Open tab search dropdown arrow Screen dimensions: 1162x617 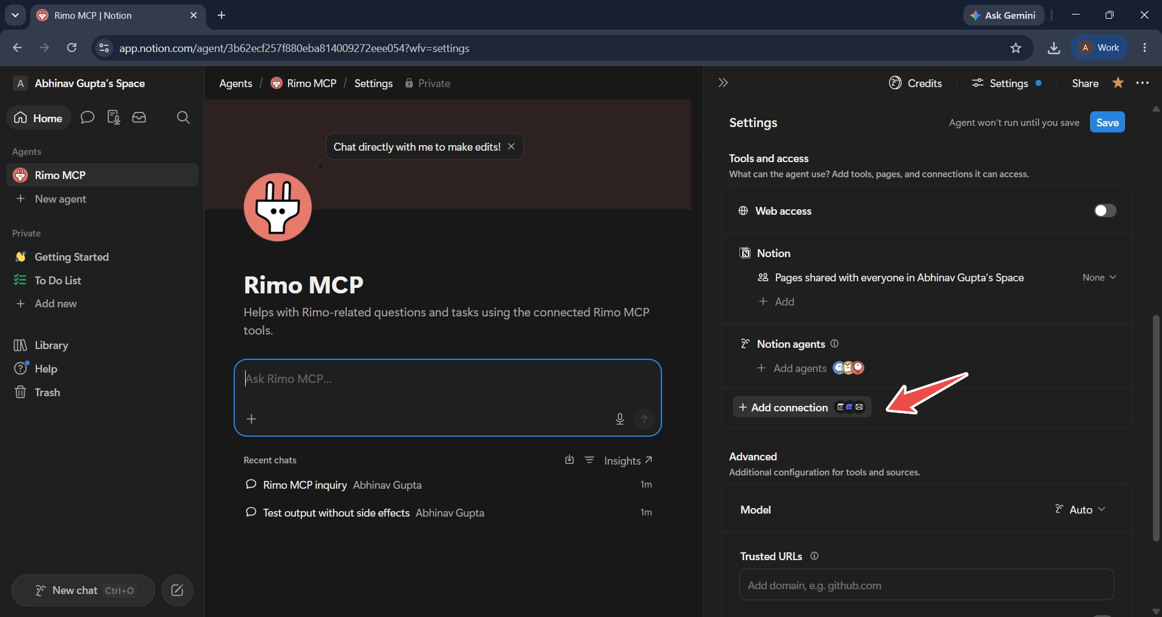pyautogui.click(x=15, y=15)
